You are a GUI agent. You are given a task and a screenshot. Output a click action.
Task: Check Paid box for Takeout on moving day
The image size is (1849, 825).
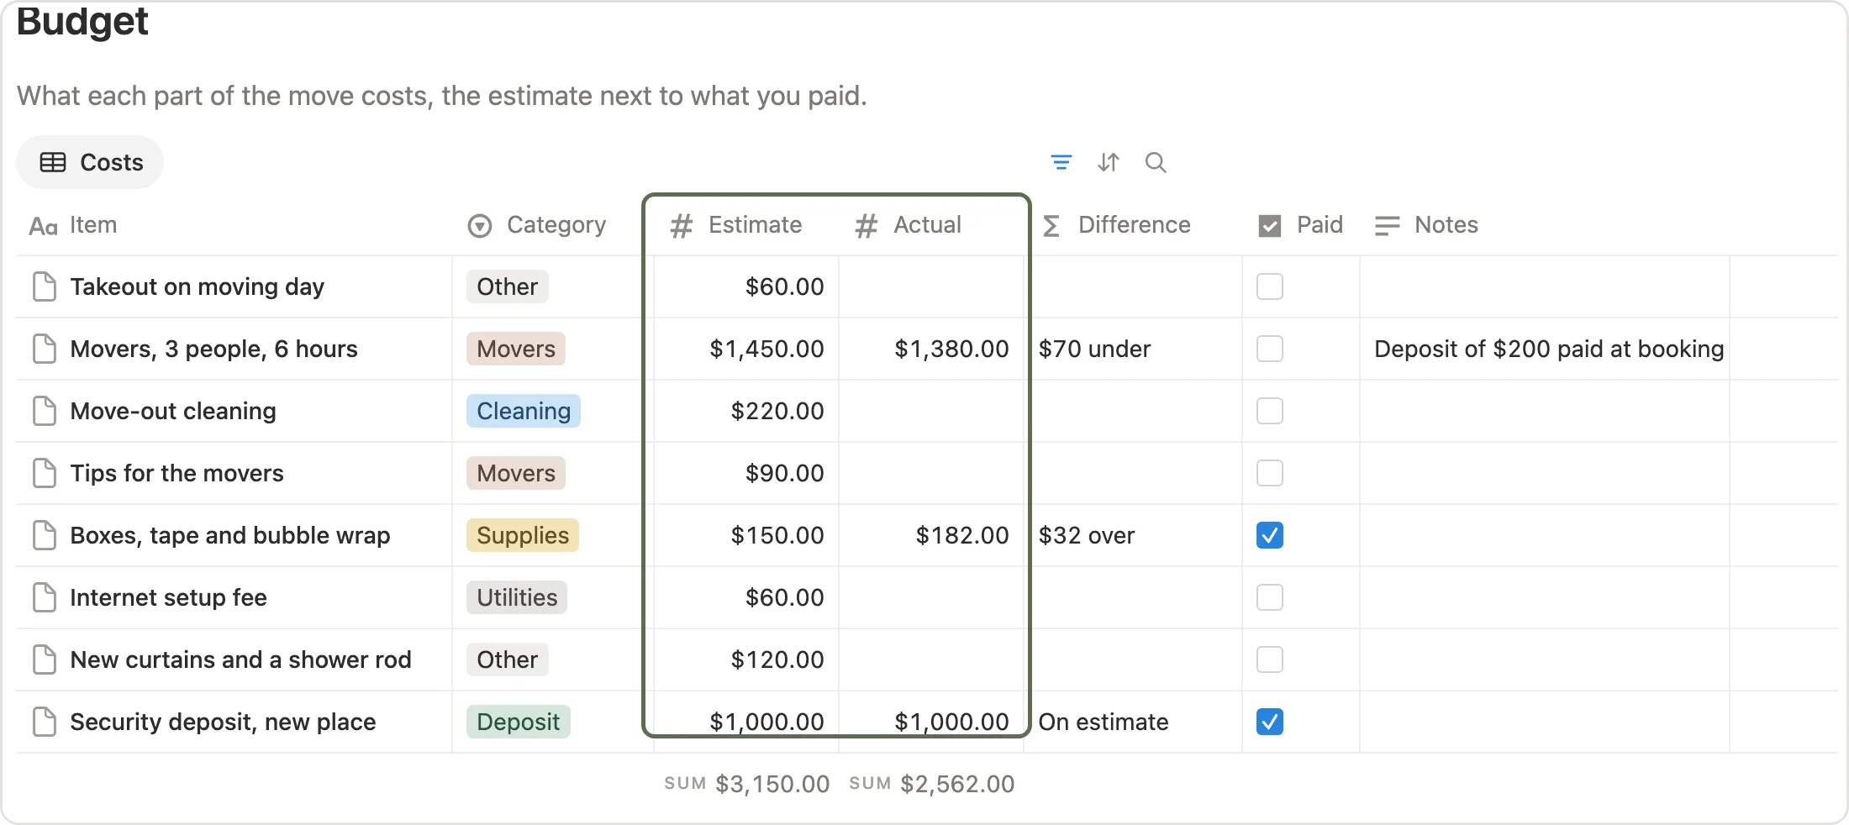coord(1270,286)
